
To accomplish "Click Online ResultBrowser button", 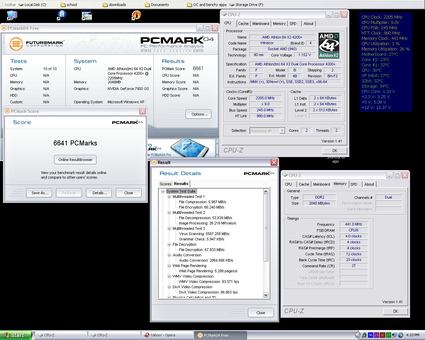I will 75,160.
